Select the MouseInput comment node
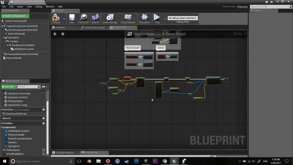Viewport: 293px width, 165px height. coord(132,48)
